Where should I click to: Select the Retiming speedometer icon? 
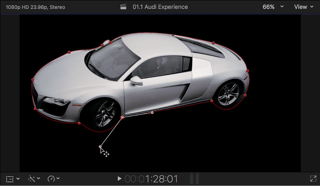pos(51,179)
